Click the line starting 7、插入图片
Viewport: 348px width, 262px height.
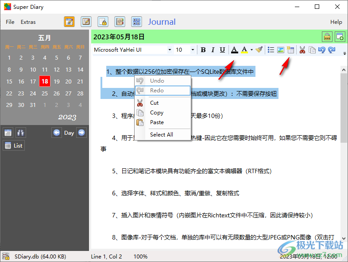[x=213, y=215]
